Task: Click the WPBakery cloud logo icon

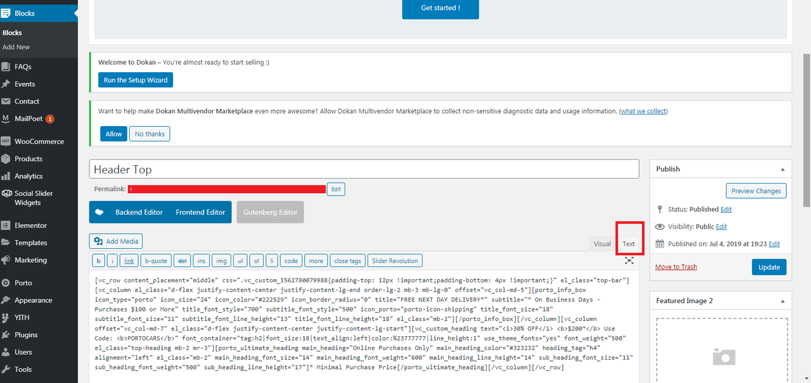Action: pyautogui.click(x=99, y=212)
